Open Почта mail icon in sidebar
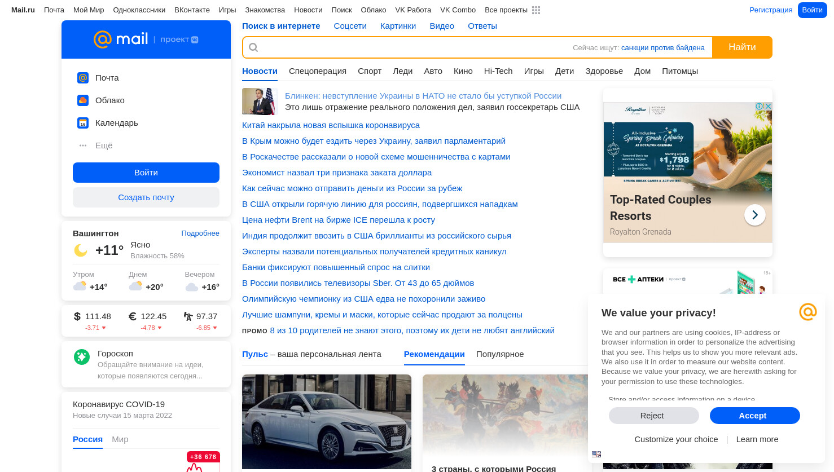 point(83,78)
